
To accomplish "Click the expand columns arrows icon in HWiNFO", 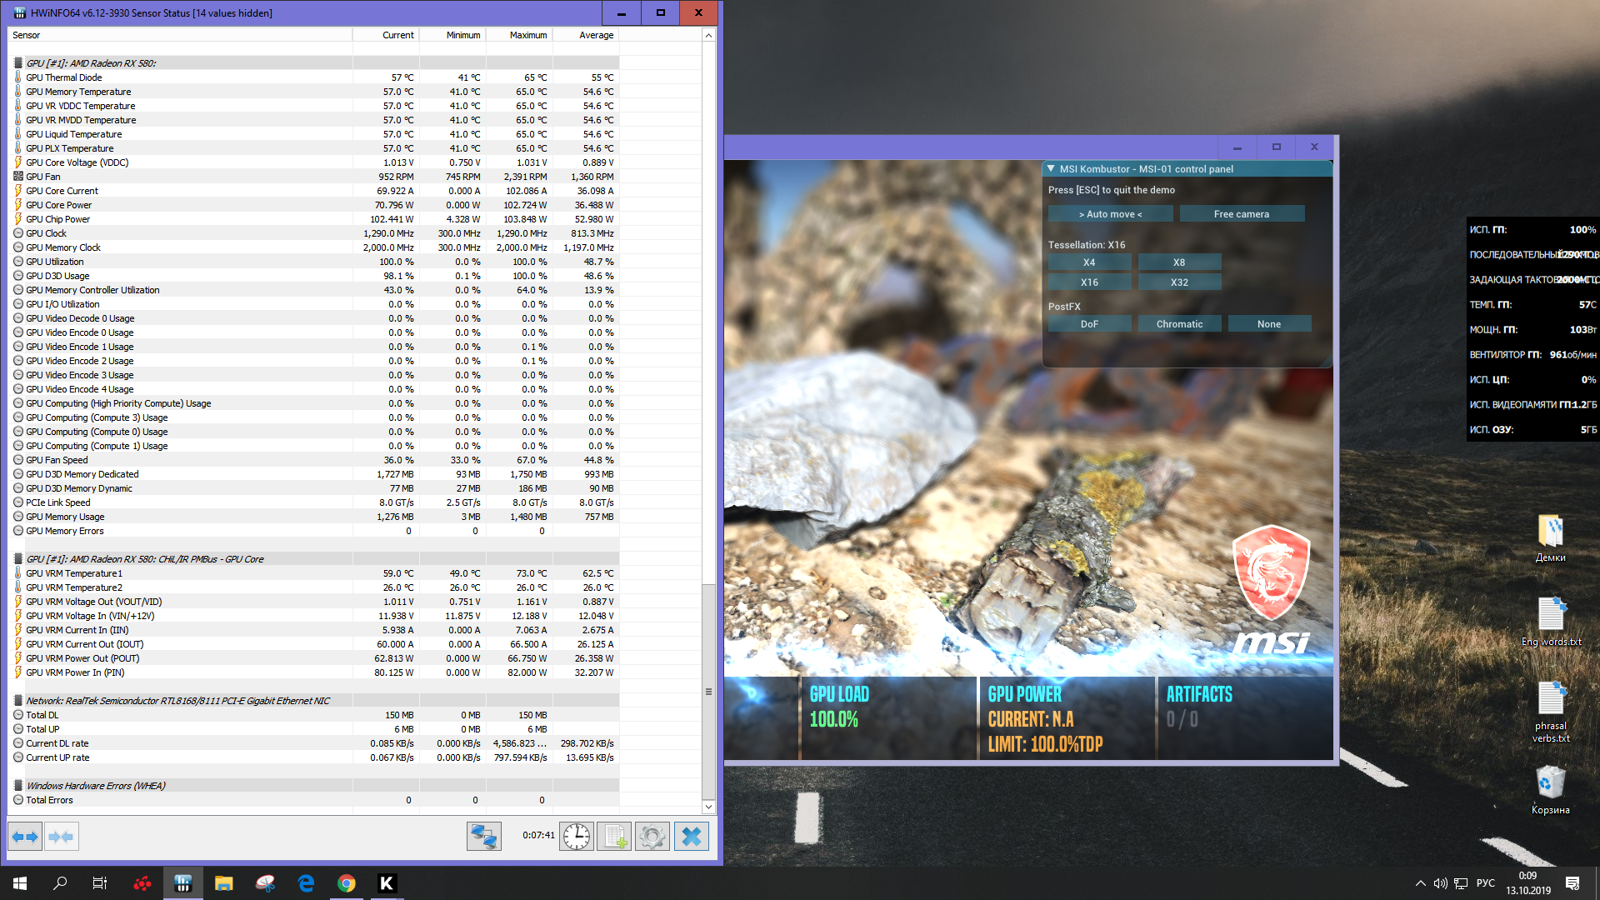I will click(x=25, y=836).
